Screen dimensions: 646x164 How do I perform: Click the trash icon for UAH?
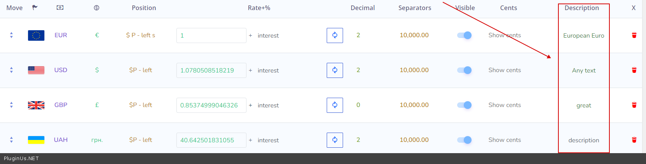click(x=634, y=140)
